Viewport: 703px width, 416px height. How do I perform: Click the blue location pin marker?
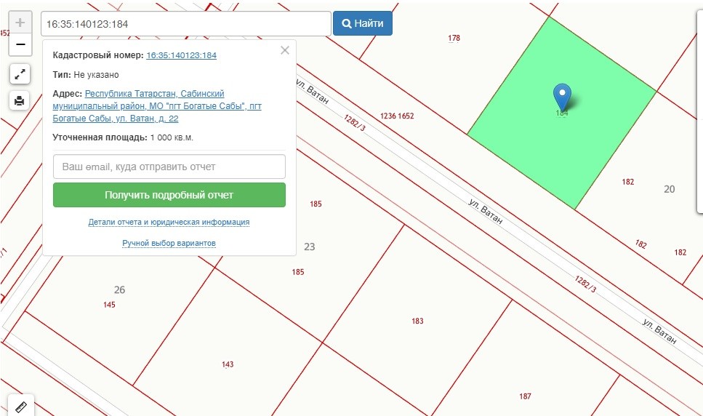pos(562,97)
